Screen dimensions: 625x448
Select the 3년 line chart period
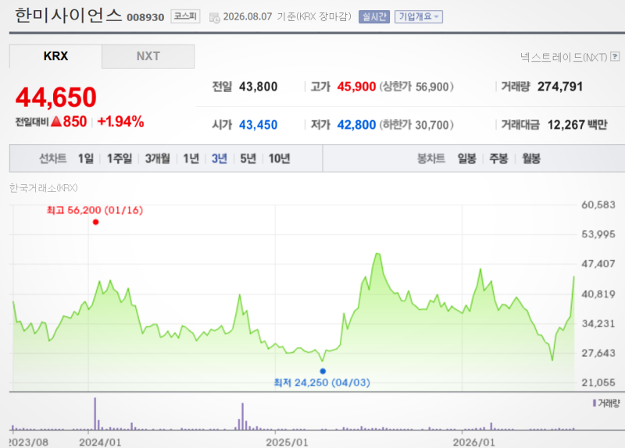coord(220,158)
